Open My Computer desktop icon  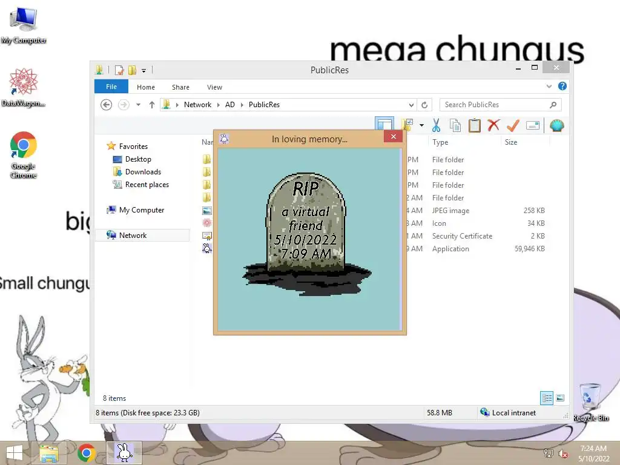point(24,25)
